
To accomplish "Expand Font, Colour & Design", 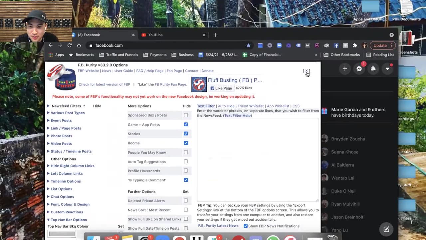I will click(70, 204).
